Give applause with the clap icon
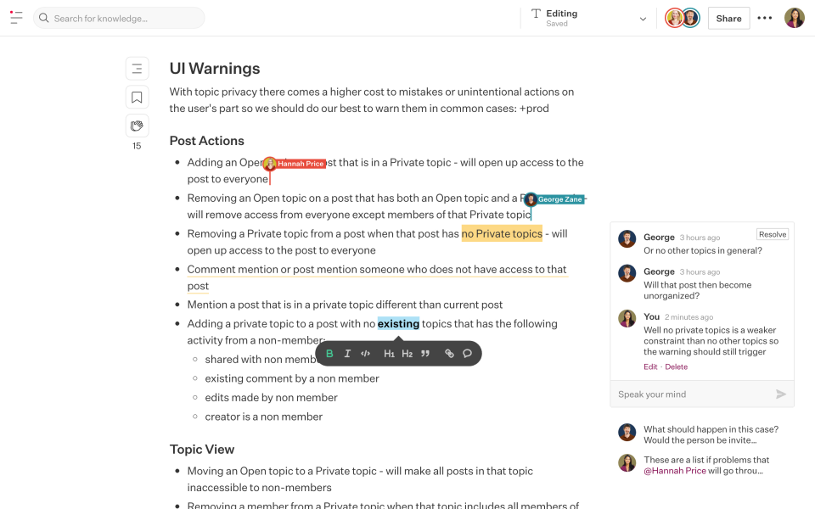815x509 pixels. 137,125
